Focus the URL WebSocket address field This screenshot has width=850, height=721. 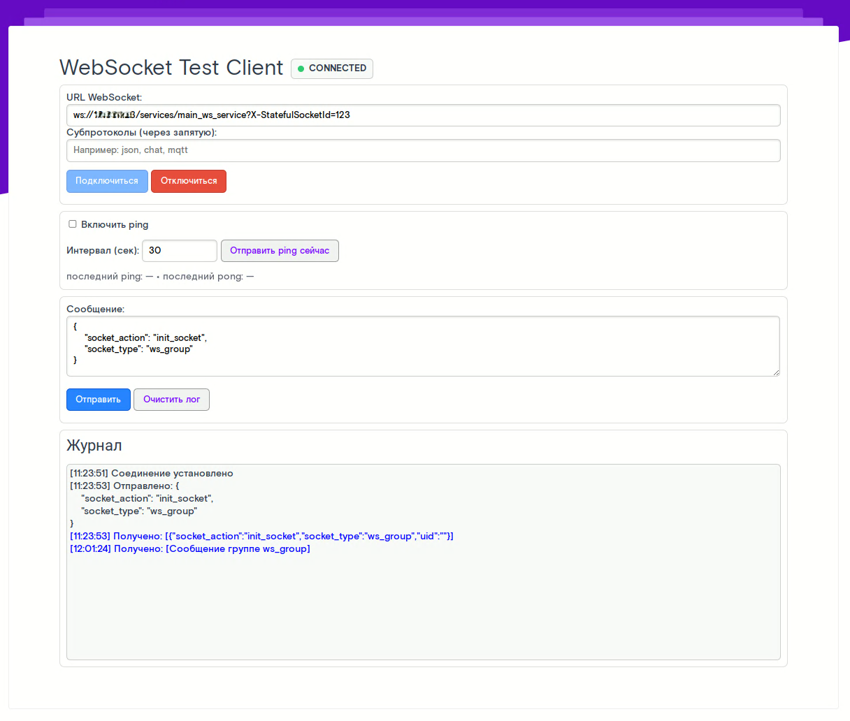click(423, 115)
